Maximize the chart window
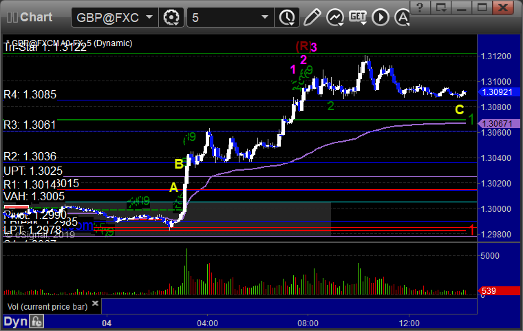Viewport: 523px width, 331px height. (x=482, y=7)
